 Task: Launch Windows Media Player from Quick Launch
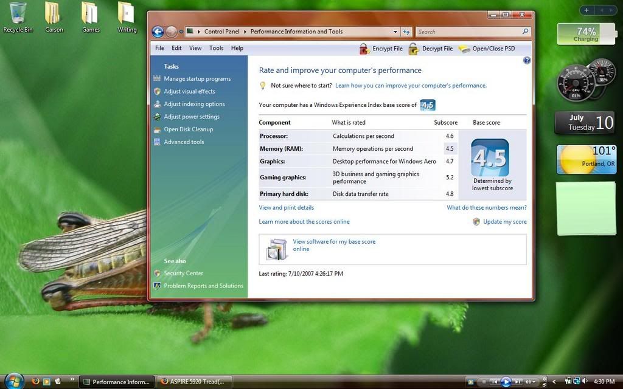(x=47, y=382)
